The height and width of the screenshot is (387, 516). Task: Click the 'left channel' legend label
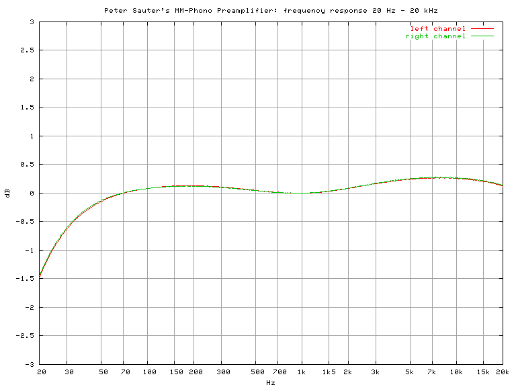point(437,29)
